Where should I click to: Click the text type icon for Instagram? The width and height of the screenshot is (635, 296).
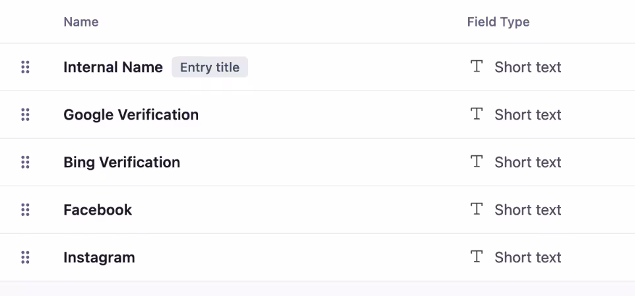[x=477, y=256]
